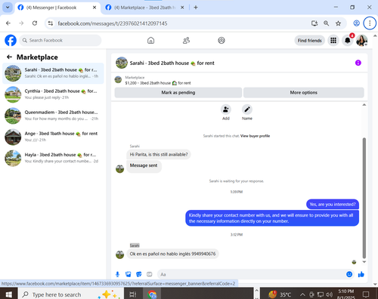This screenshot has height=299, width=378.
Task: Open the Friends icon in top navigation
Action: [x=186, y=41]
